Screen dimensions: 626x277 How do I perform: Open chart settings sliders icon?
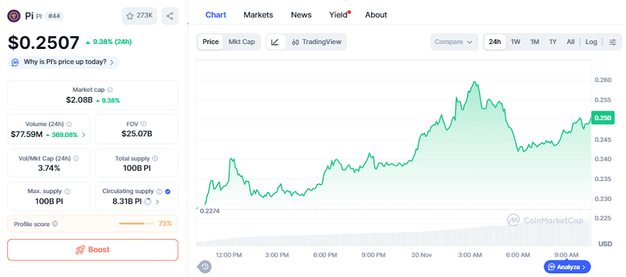click(x=612, y=42)
